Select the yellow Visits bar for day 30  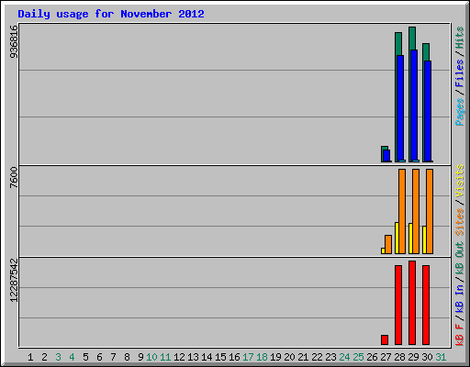click(424, 239)
